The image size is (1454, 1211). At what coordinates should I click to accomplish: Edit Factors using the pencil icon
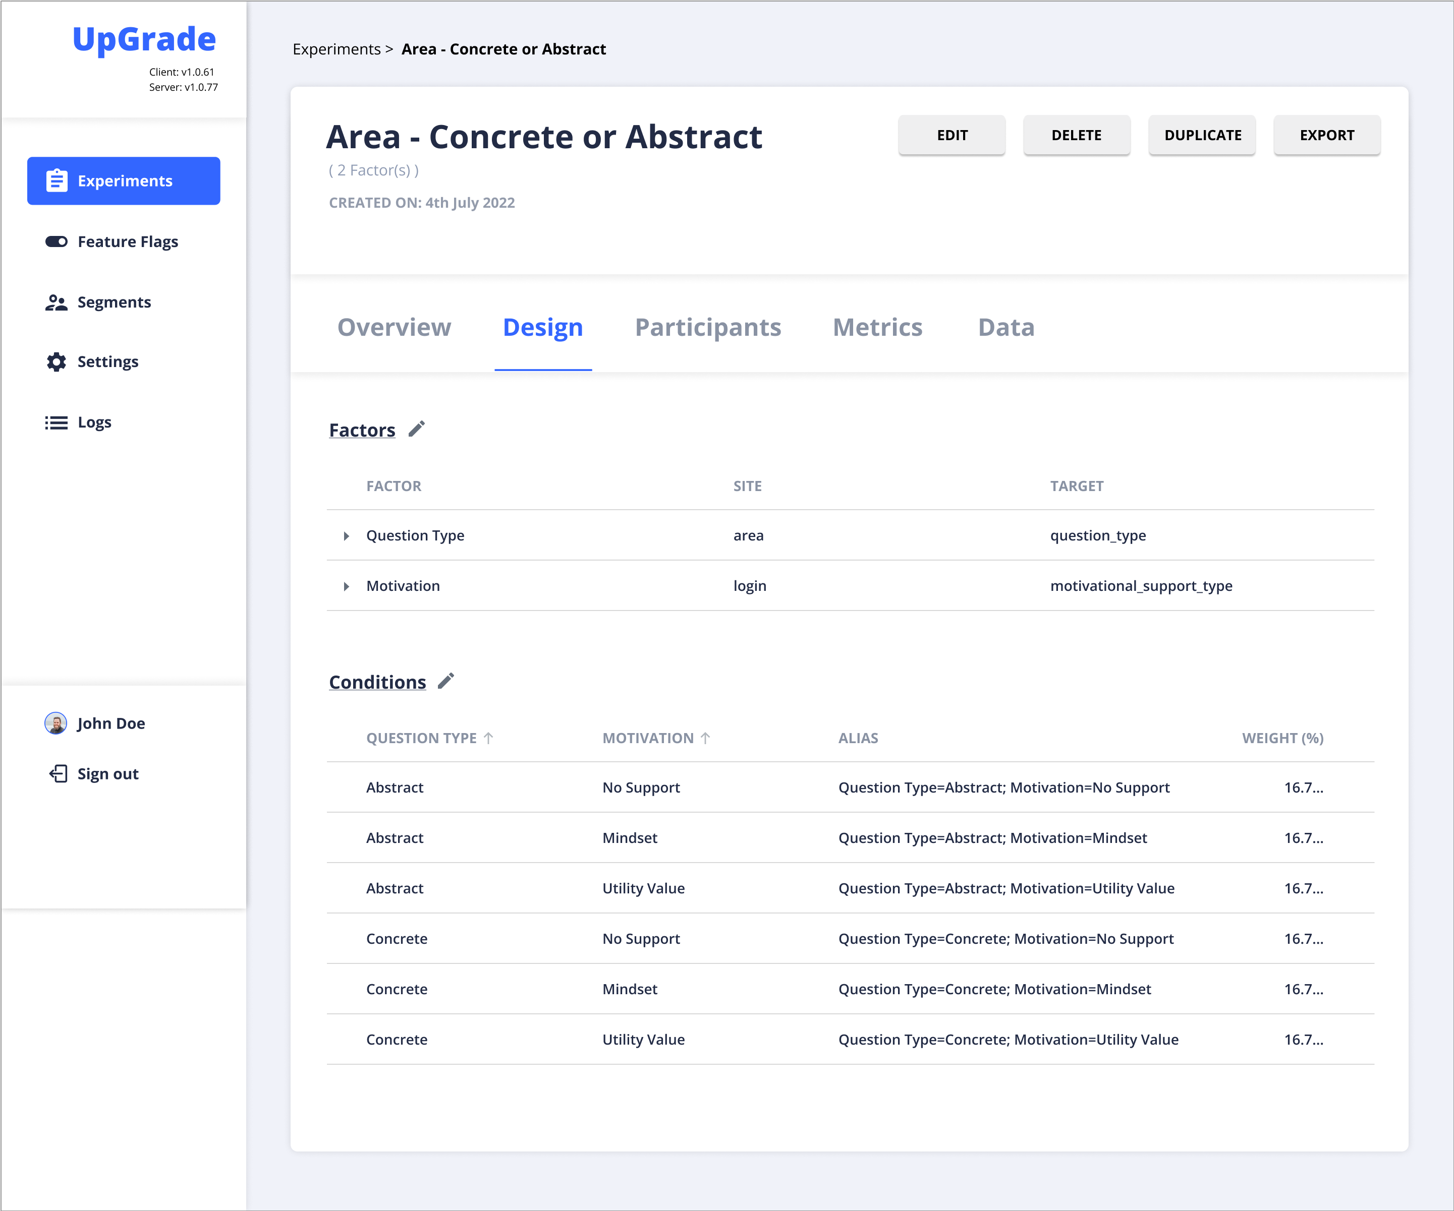tap(417, 429)
